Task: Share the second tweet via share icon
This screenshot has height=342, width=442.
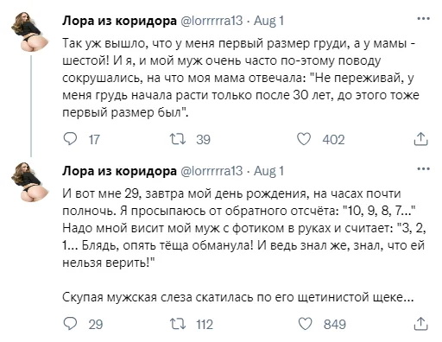Action: (x=420, y=324)
